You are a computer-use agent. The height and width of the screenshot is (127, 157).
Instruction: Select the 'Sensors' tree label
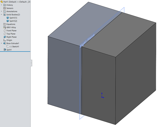coord(10,8)
